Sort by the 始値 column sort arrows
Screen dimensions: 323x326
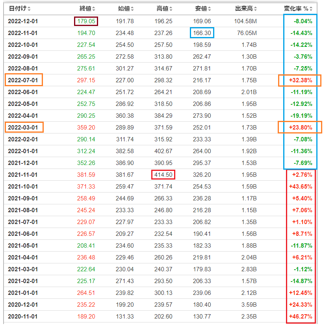click(x=132, y=9)
